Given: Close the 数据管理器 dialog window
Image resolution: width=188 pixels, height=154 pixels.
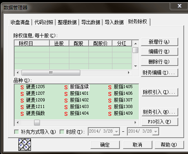Looking at the screenshot, I should (x=179, y=6).
